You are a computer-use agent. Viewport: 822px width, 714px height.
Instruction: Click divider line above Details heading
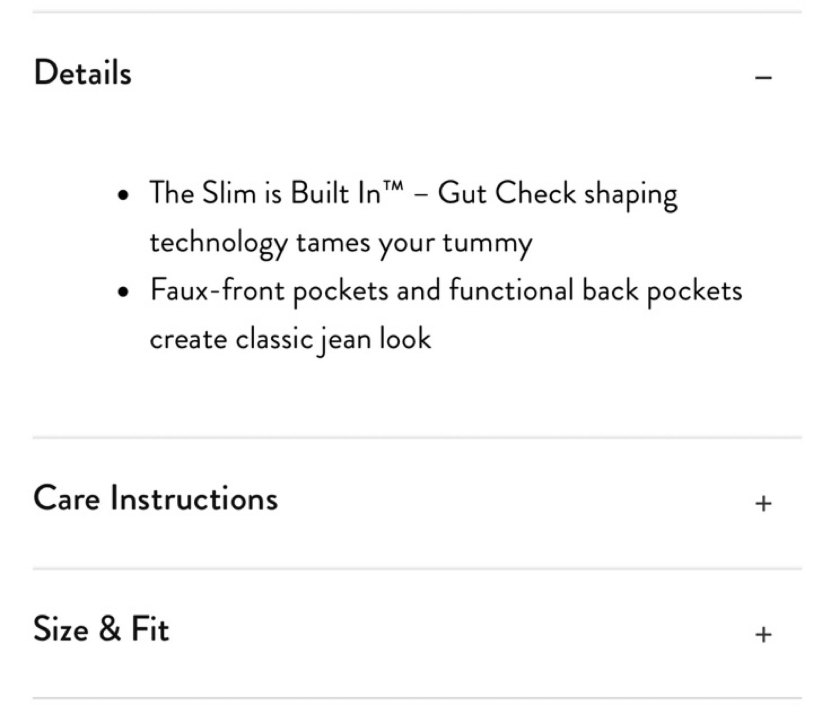tap(417, 12)
